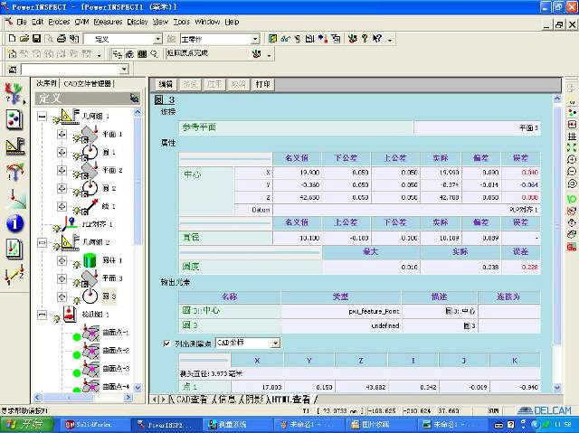Toggle light bulb visibility of 平面 3
579x433 pixels.
click(x=76, y=283)
